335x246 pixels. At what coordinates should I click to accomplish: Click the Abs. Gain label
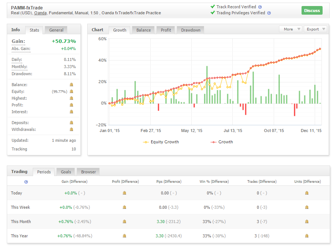[x=21, y=49]
